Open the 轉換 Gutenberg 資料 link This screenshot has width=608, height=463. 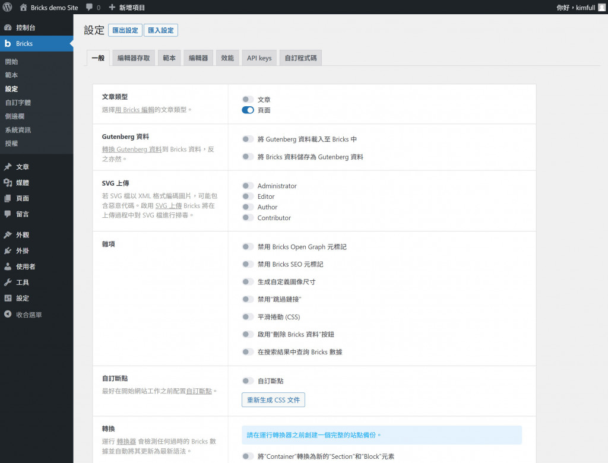(x=132, y=150)
